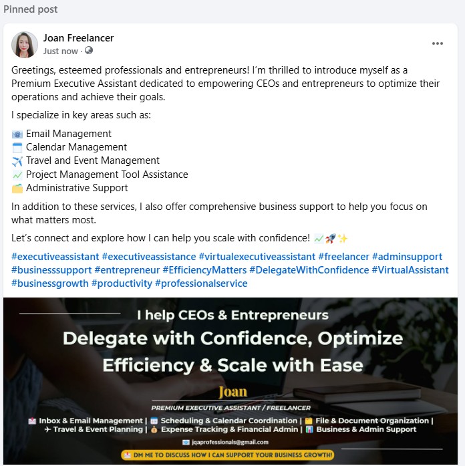The width and height of the screenshot is (465, 466).
Task: Open the attached banner image
Action: [x=230, y=381]
